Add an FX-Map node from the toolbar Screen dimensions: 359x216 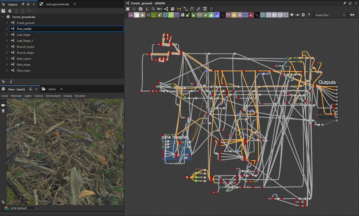183,15
